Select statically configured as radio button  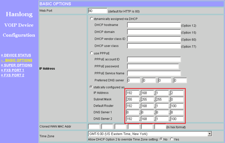(x=91, y=87)
